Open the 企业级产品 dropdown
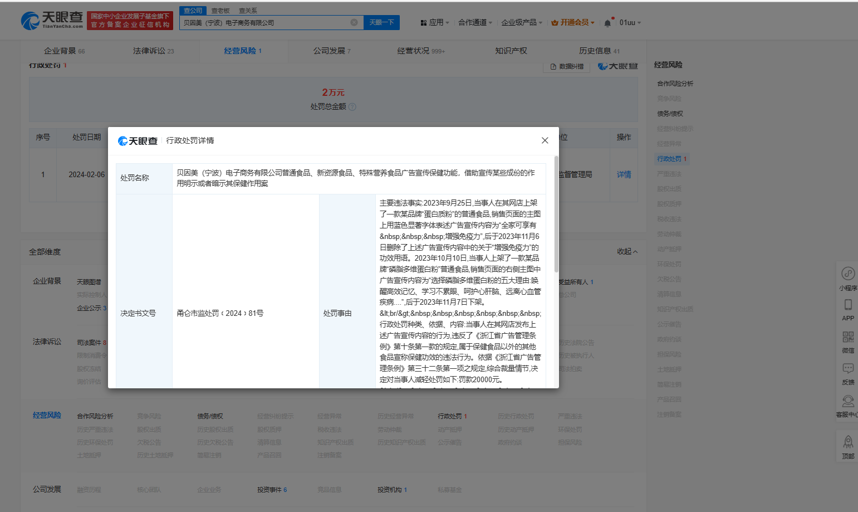Viewport: 858px width, 512px height. [x=521, y=23]
